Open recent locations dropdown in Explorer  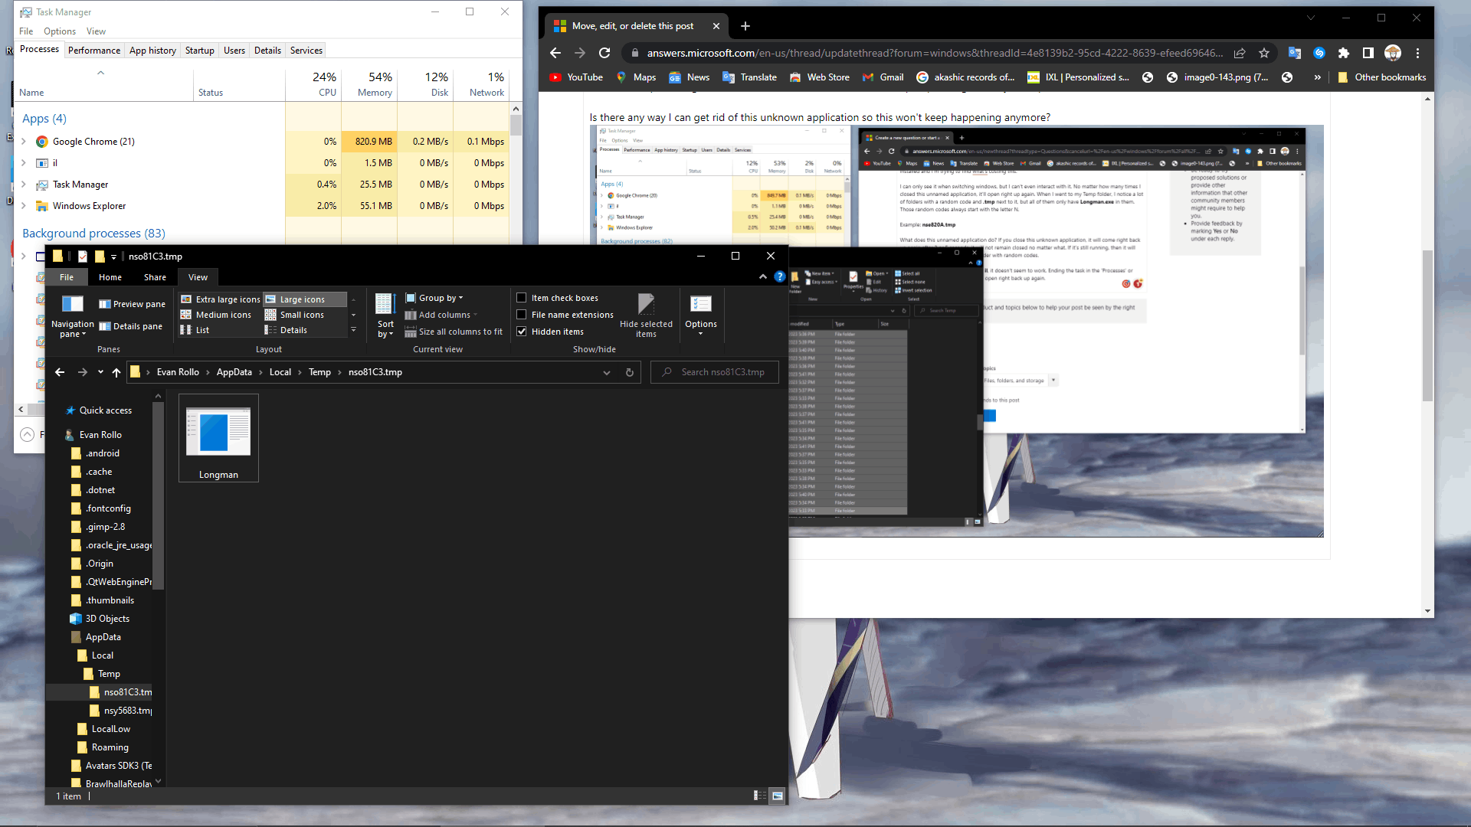click(x=100, y=372)
